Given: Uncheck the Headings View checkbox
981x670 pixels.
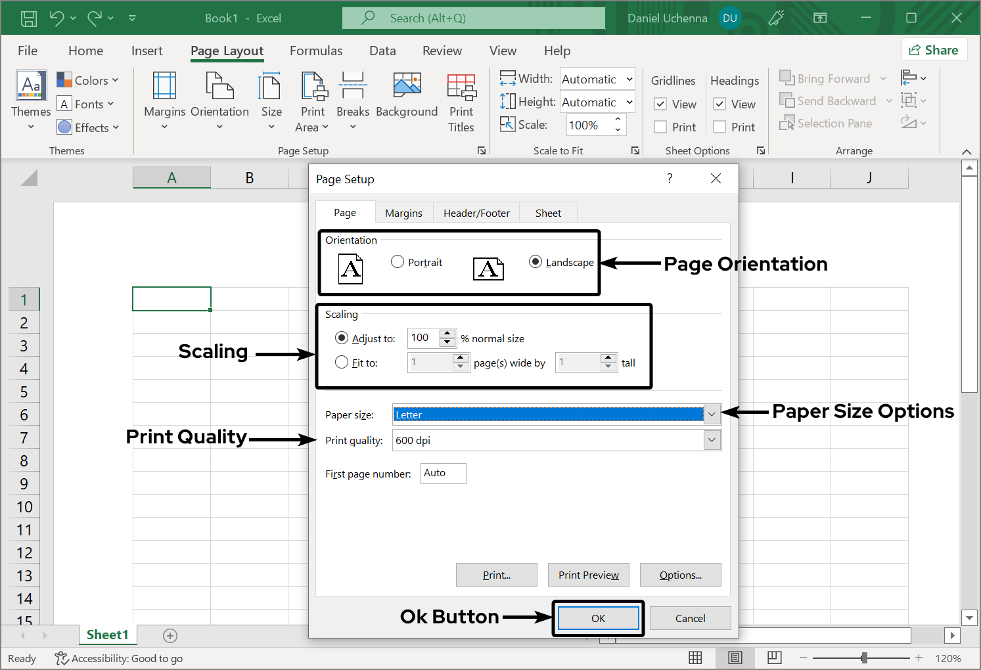Looking at the screenshot, I should tap(720, 104).
